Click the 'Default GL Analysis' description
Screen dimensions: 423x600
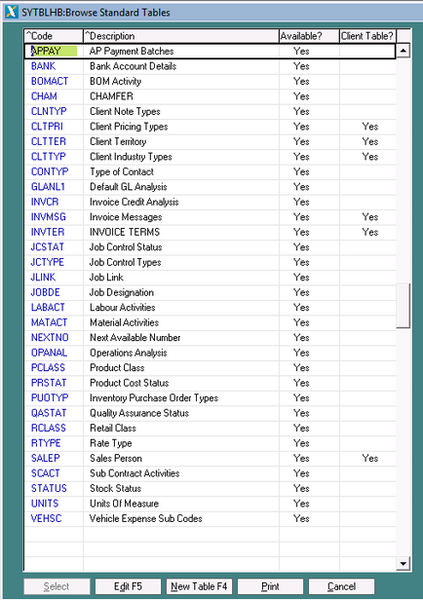tap(129, 187)
